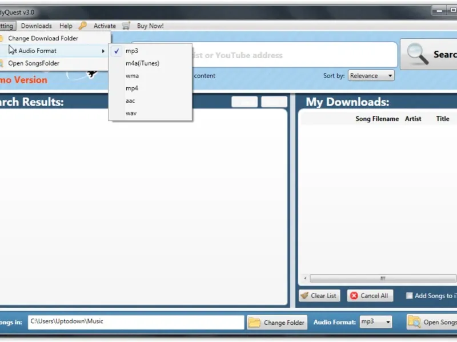This screenshot has width=457, height=342.
Task: Select Change Download Folder menu entry
Action: [54, 38]
